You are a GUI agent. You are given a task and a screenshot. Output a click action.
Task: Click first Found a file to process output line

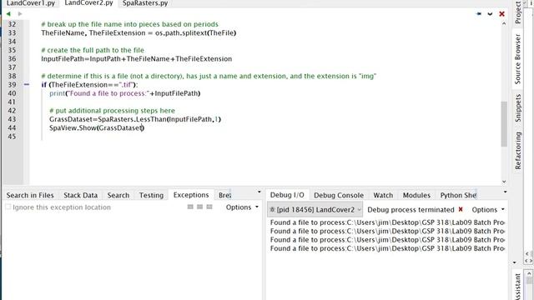click(387, 222)
